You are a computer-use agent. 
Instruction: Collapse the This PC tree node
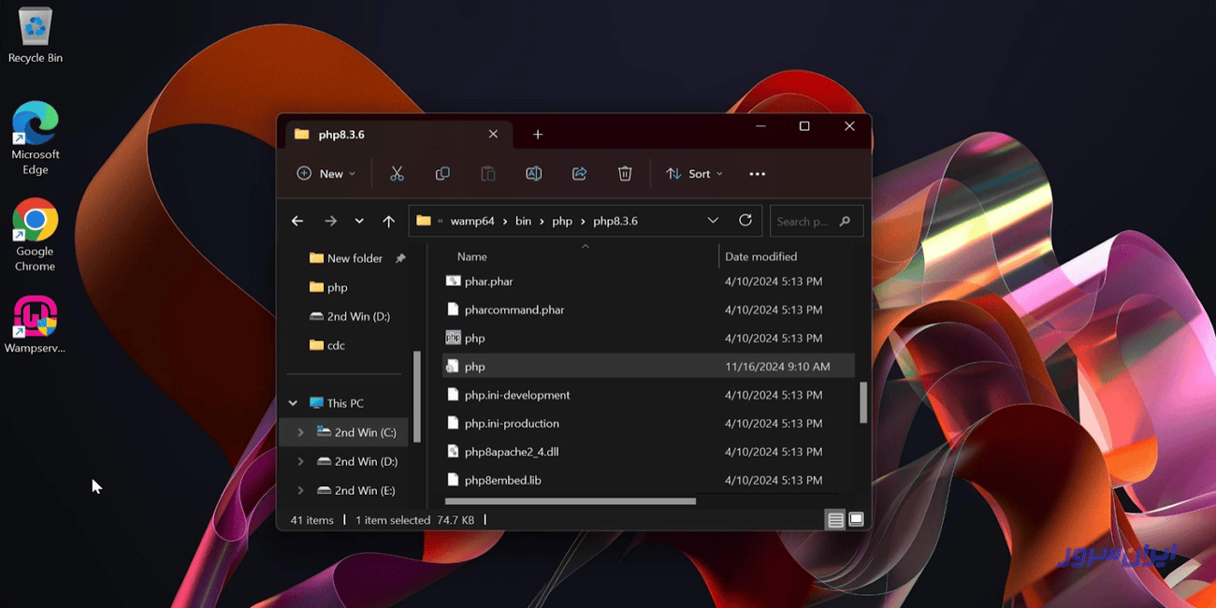click(x=293, y=403)
